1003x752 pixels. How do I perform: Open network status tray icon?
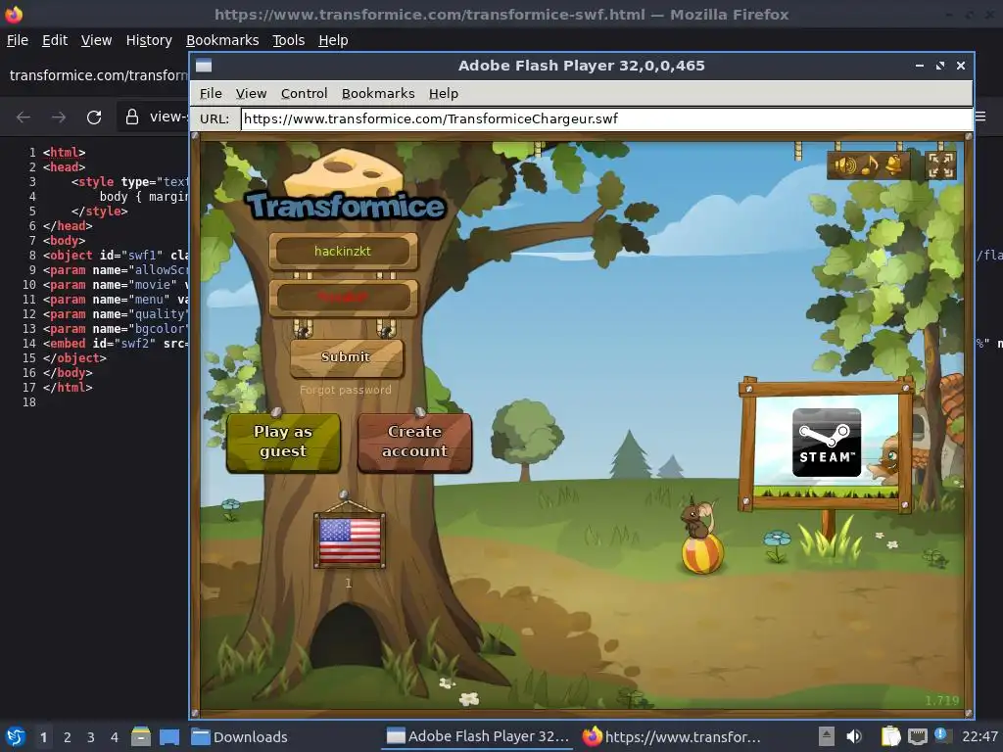click(x=917, y=736)
